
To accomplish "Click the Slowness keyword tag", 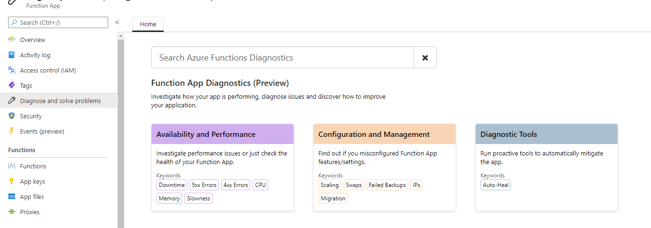I will pyautogui.click(x=198, y=198).
